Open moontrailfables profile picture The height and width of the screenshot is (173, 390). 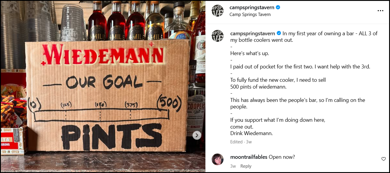217,159
